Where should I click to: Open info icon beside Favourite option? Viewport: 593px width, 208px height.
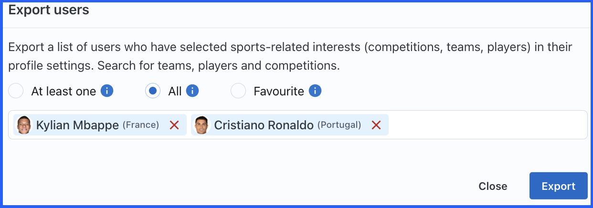pos(315,91)
